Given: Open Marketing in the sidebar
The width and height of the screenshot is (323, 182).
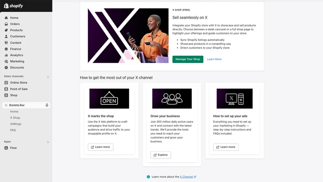Looking at the screenshot, I should (17, 61).
